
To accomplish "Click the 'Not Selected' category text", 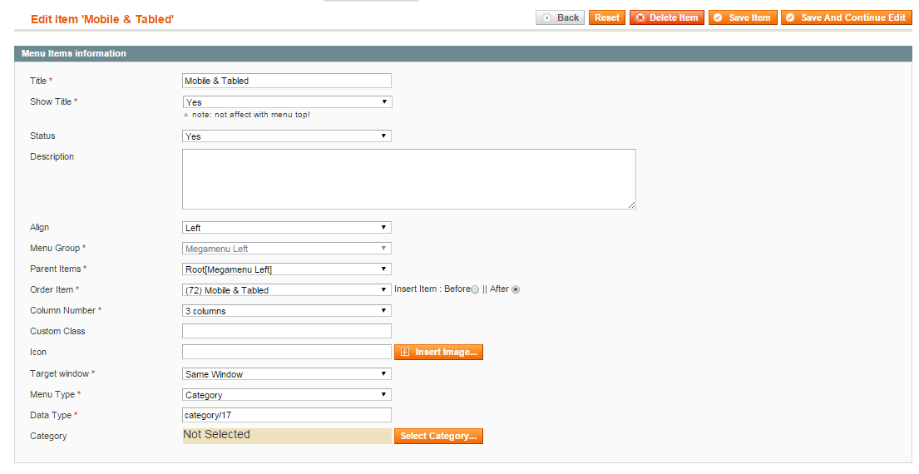I will click(216, 434).
